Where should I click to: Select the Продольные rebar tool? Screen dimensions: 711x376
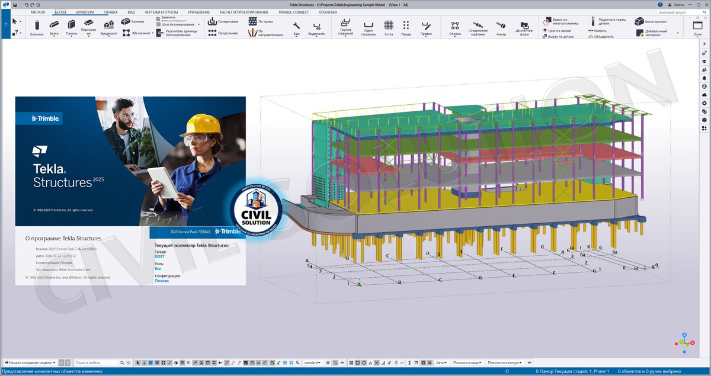pyautogui.click(x=223, y=33)
